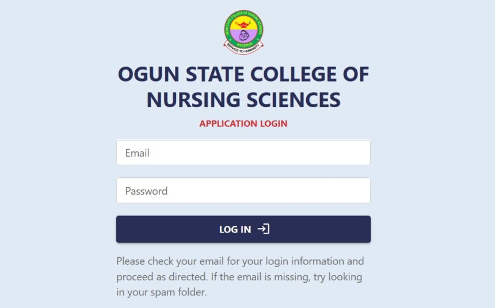Click the lamp emblem inside the crest

click(243, 24)
